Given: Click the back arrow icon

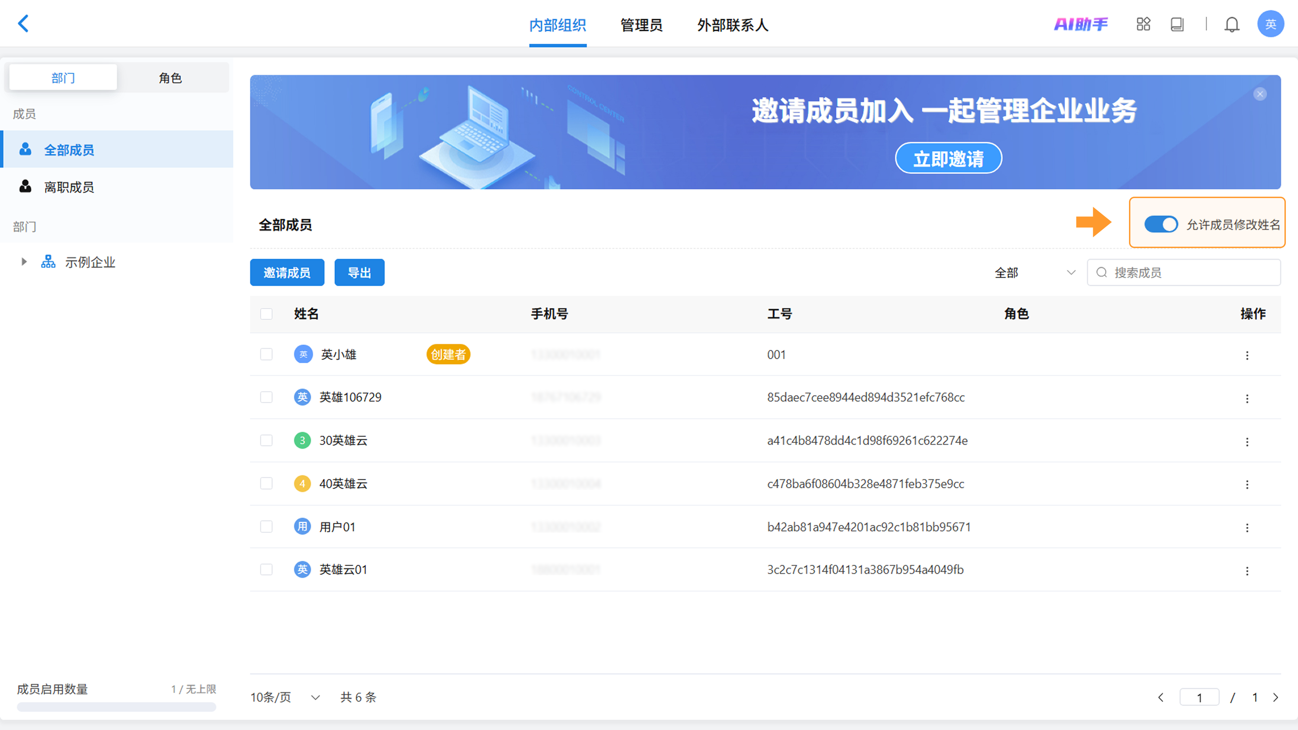Looking at the screenshot, I should [23, 24].
